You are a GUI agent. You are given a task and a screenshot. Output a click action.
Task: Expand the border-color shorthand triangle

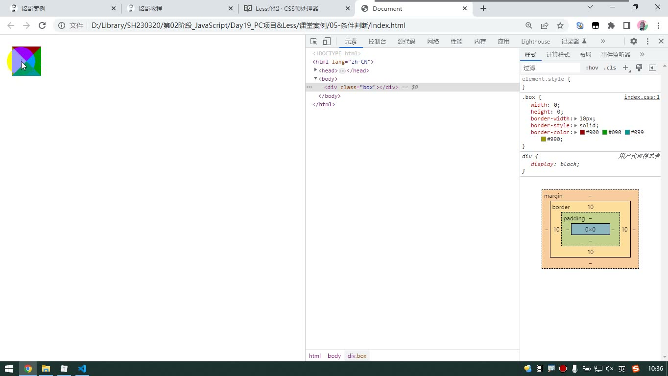pos(576,132)
